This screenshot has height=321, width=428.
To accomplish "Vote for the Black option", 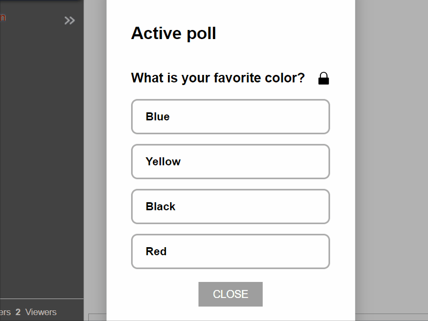I will coord(230,207).
